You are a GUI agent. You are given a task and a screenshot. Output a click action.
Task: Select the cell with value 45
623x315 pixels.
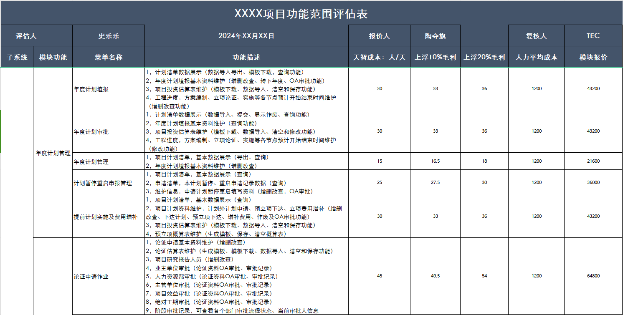[x=379, y=276]
